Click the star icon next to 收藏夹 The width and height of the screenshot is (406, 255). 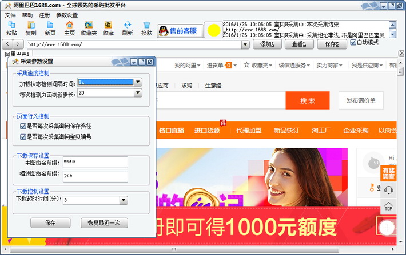(x=246, y=64)
